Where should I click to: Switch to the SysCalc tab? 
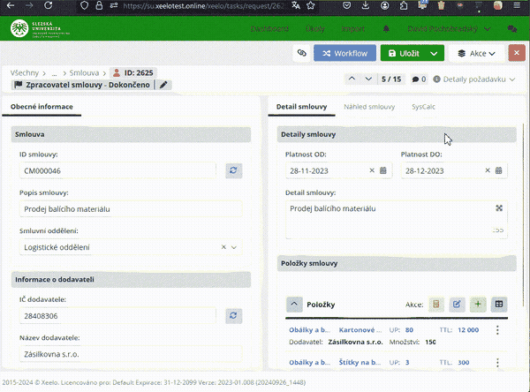coord(423,106)
